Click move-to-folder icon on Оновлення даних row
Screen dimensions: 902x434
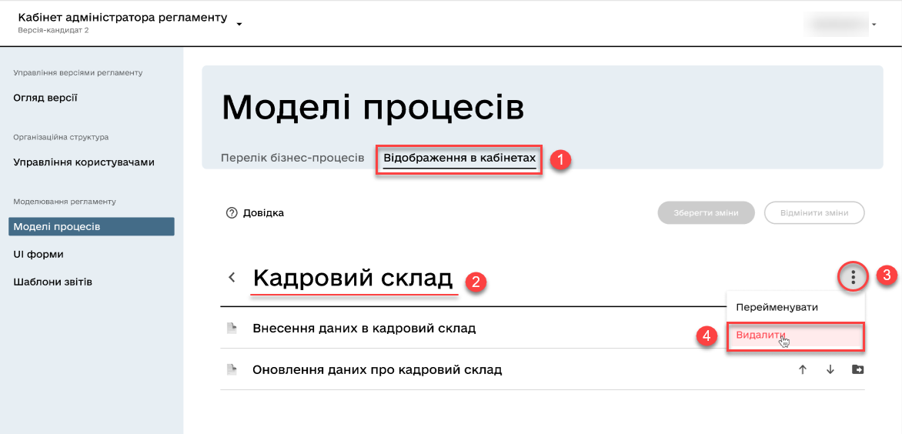[858, 370]
